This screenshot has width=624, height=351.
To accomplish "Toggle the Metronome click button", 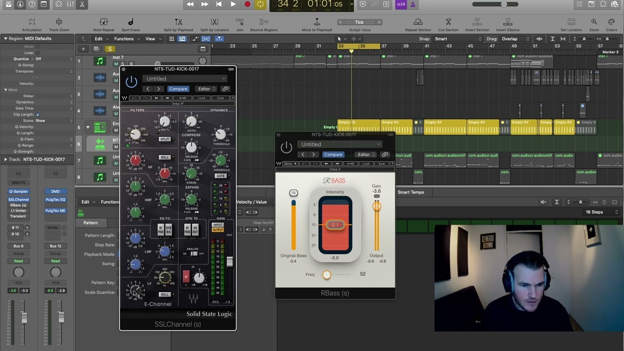I will tap(412, 4).
